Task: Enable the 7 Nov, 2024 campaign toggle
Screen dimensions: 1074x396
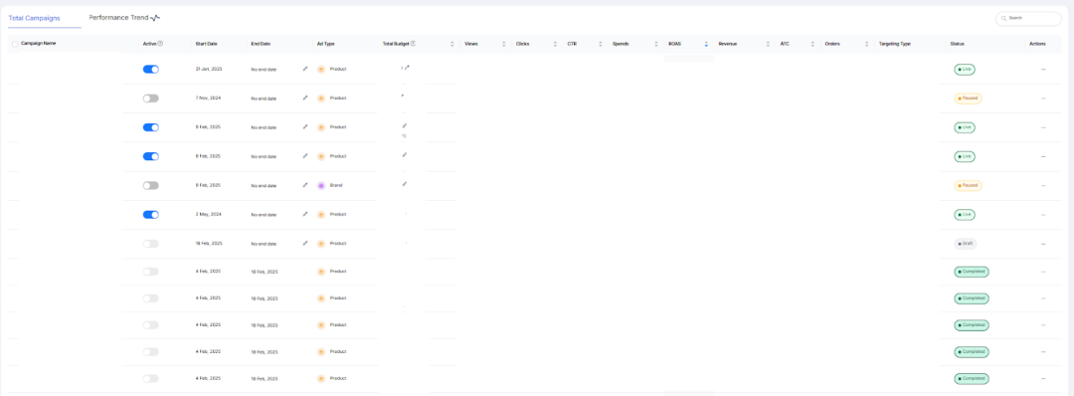Action: 151,98
